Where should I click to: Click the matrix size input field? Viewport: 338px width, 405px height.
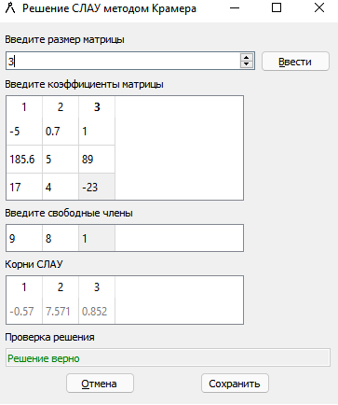tap(123, 61)
